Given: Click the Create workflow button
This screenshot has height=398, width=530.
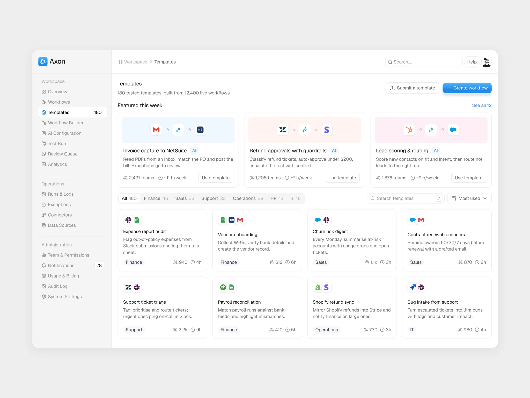Looking at the screenshot, I should 467,88.
